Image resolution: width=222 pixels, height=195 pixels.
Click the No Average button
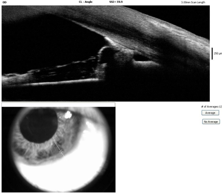pyautogui.click(x=211, y=122)
